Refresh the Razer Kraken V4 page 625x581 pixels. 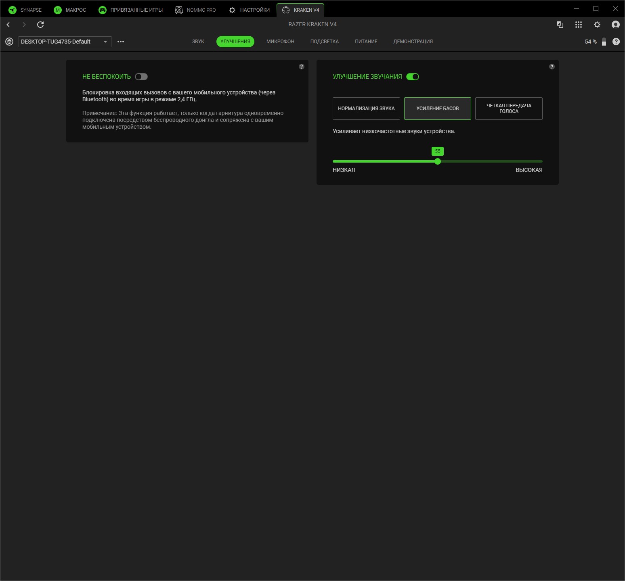click(x=40, y=25)
